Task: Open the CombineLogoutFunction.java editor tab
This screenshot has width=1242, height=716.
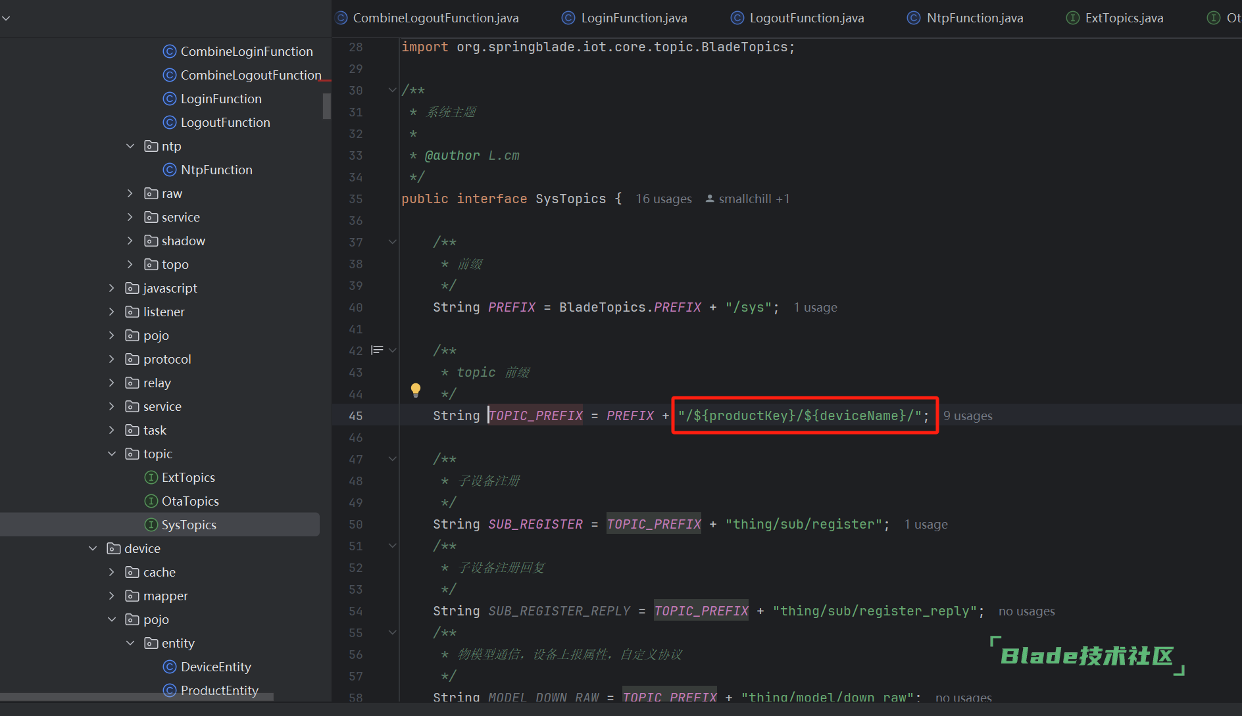Action: pos(427,18)
